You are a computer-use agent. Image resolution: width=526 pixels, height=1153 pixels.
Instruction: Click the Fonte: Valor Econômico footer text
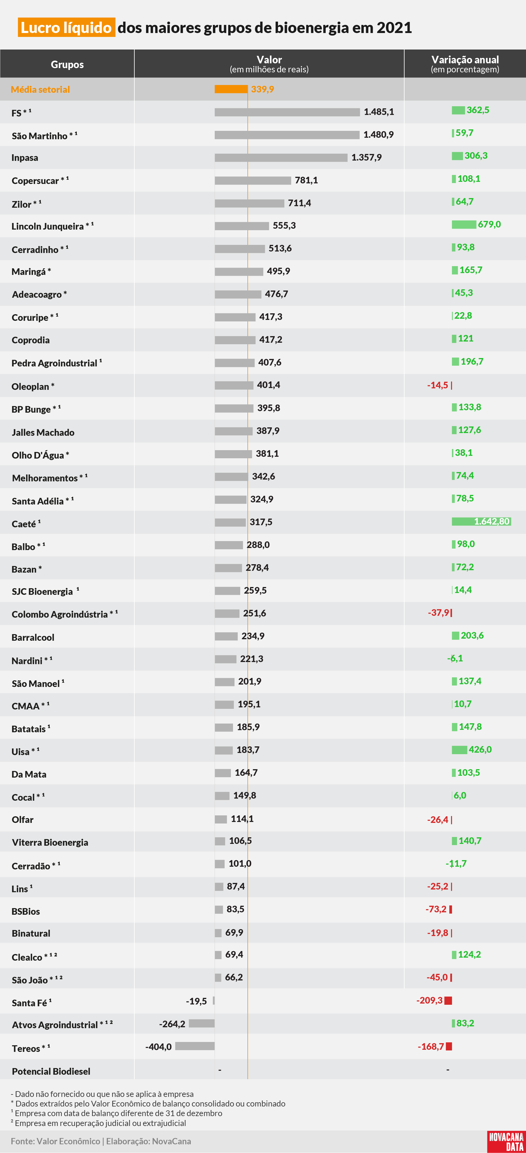click(x=55, y=1141)
